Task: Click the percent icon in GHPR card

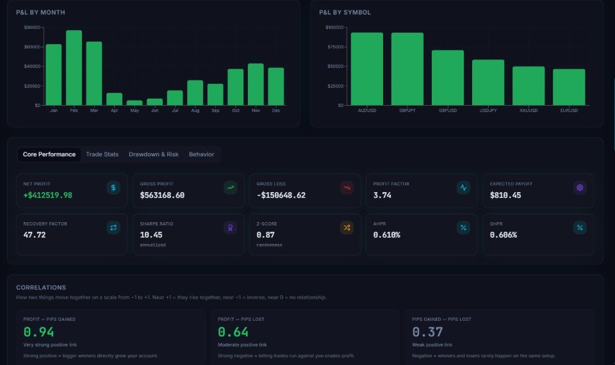Action: (x=580, y=228)
